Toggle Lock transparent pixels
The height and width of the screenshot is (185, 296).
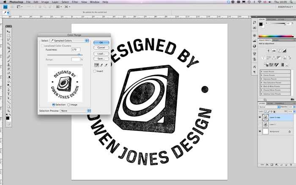[x=265, y=112]
